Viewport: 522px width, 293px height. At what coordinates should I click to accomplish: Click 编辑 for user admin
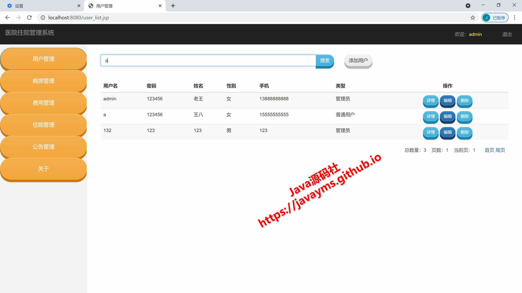(448, 101)
